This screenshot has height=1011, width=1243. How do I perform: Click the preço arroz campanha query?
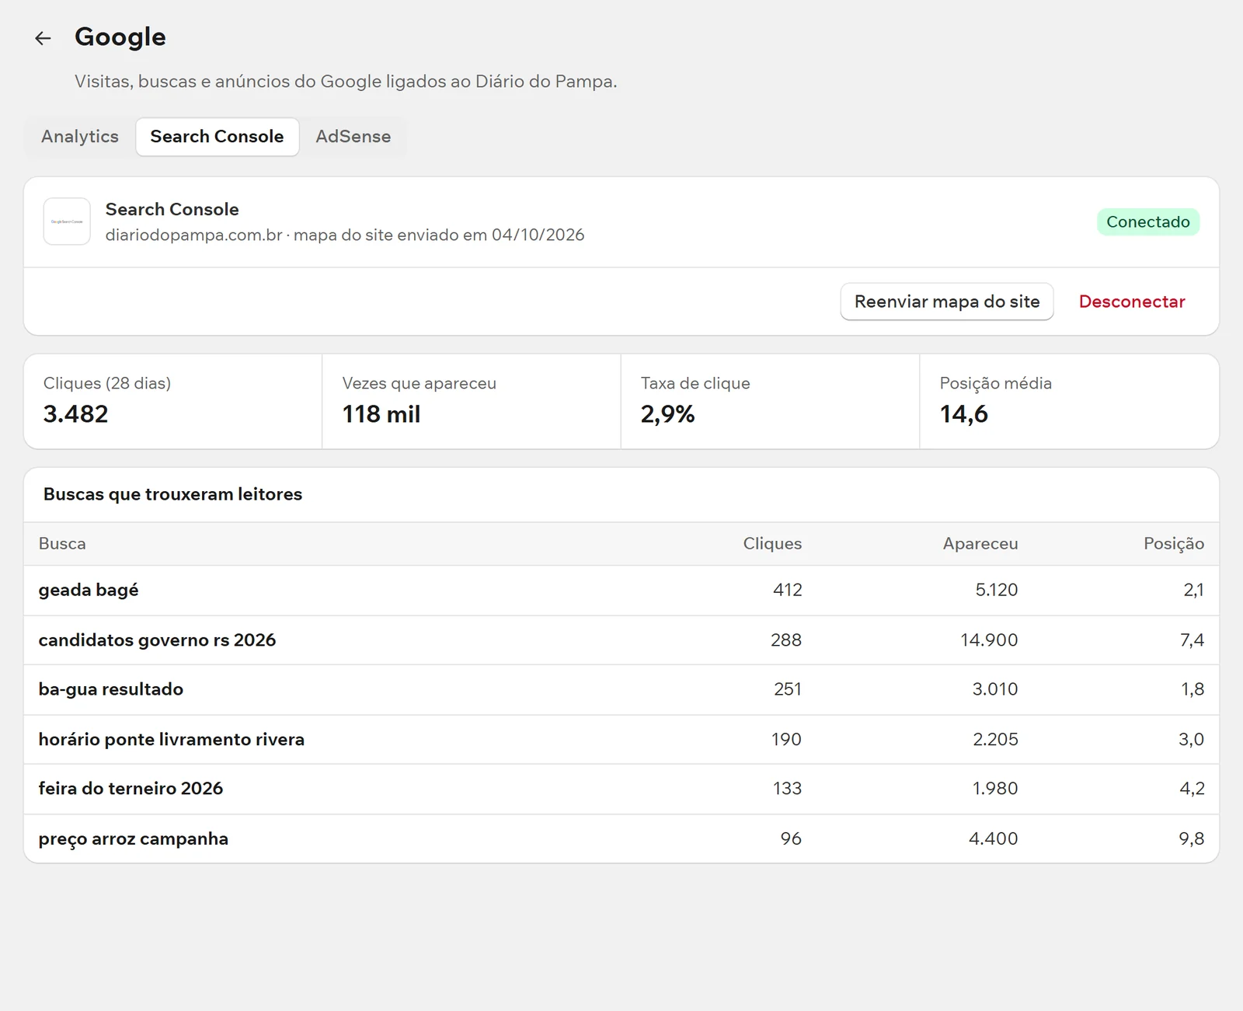point(134,839)
